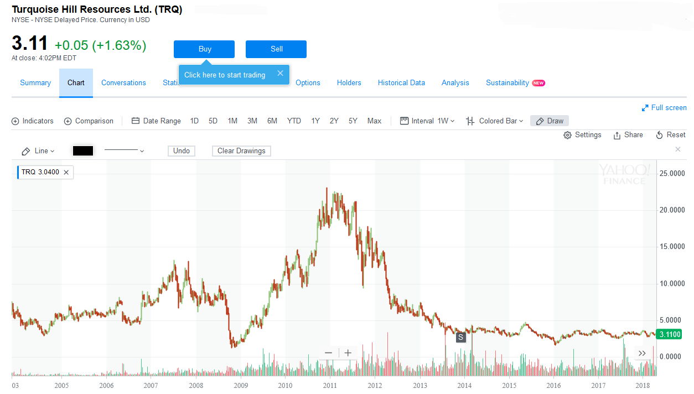Activate the Draw tool

tap(549, 121)
